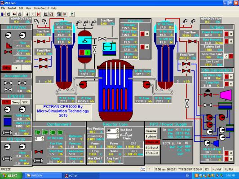Increase Rod Demand spinner up arrow

(117, 130)
